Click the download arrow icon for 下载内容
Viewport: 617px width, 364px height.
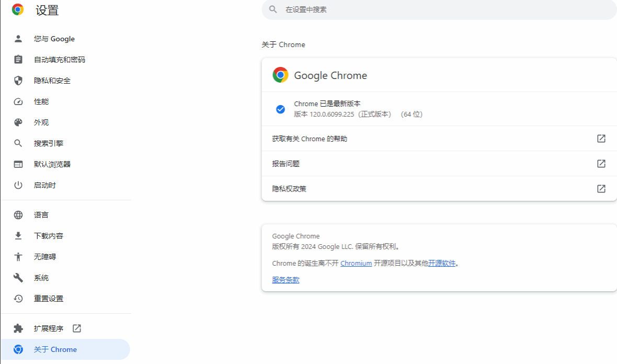tap(18, 236)
